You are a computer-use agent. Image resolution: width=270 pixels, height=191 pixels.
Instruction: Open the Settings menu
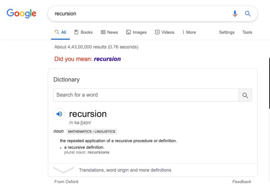227,32
